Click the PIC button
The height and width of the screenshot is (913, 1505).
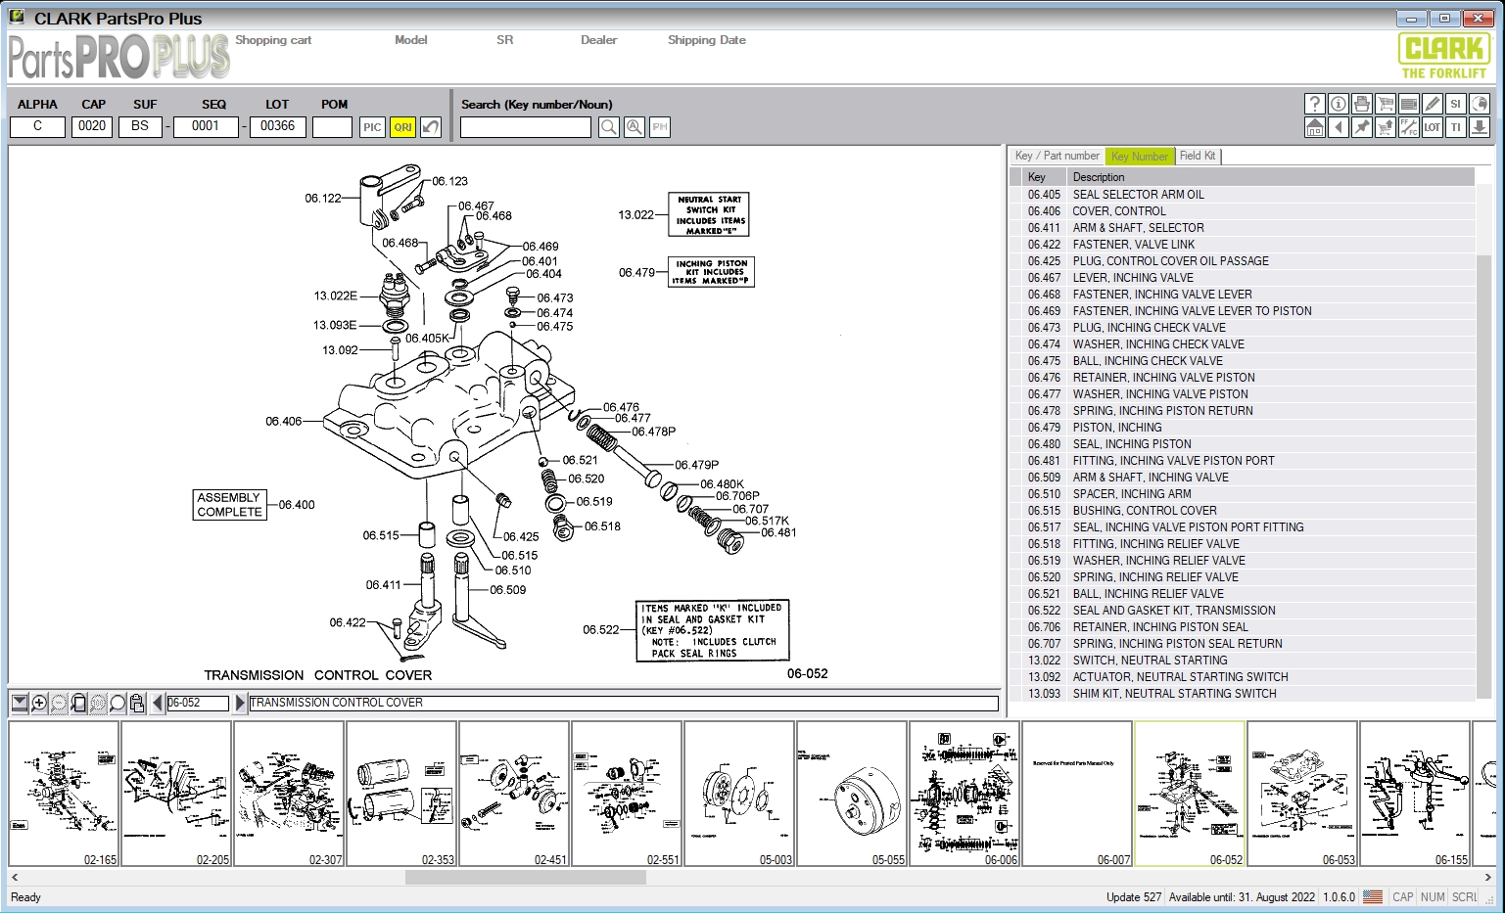tap(372, 127)
